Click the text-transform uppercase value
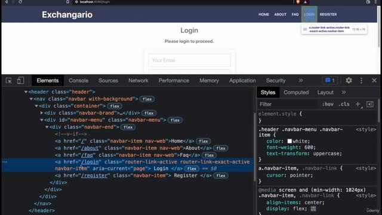This screenshot has height=215, width=382. click(x=327, y=153)
